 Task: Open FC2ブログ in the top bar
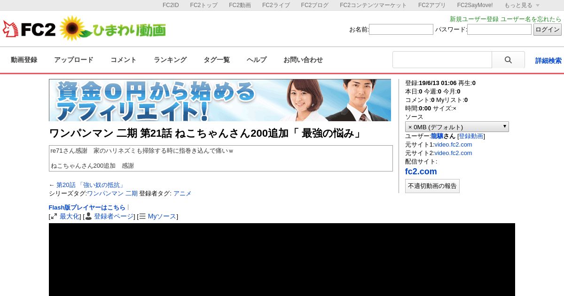(315, 5)
